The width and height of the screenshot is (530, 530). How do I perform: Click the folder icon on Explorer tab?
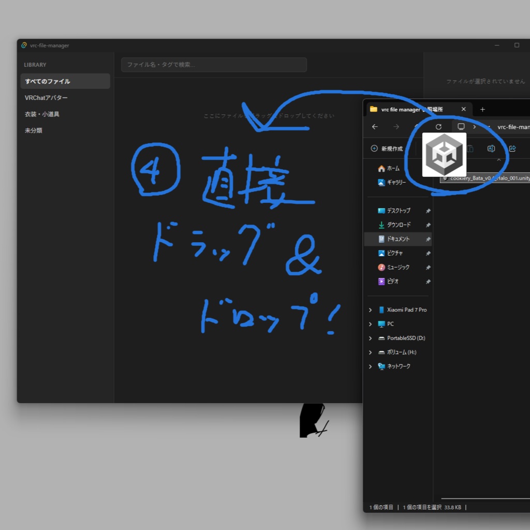coord(374,109)
